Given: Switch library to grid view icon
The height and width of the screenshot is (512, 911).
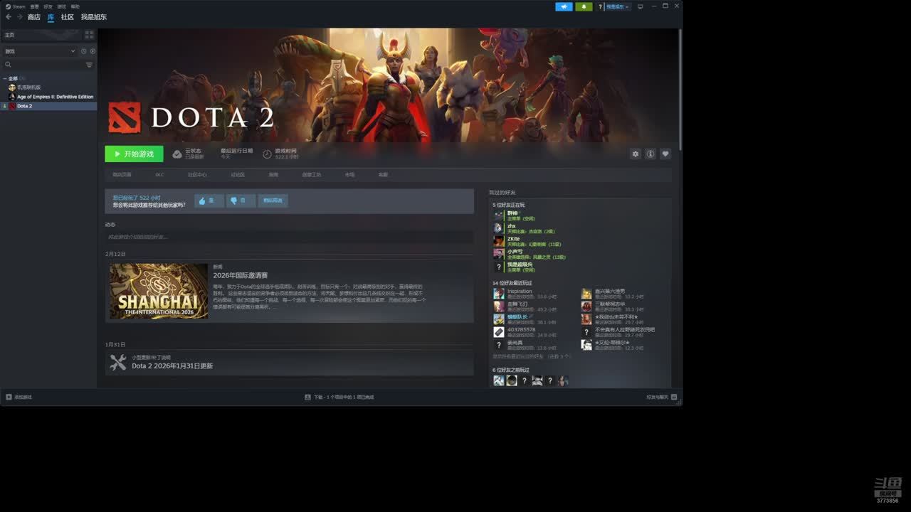Looking at the screenshot, I should [89, 34].
